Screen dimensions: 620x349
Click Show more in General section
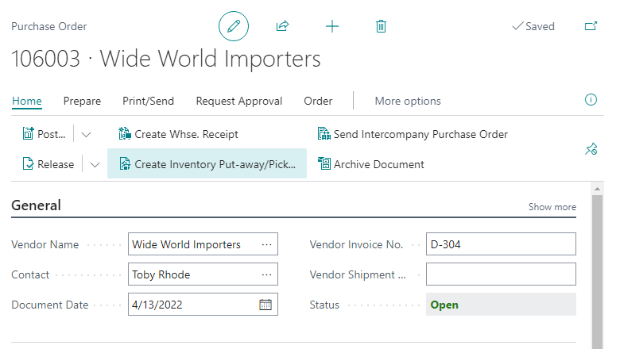[552, 207]
